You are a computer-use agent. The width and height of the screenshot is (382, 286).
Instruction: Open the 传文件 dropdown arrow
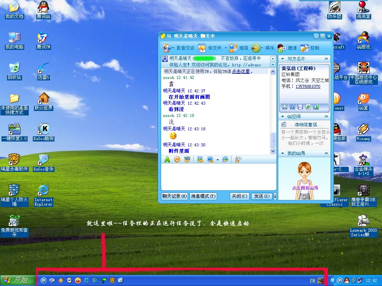coord(226,48)
